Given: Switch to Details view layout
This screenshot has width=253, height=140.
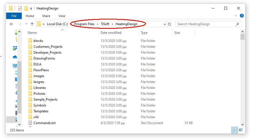Looking at the screenshot, I should point(234,130).
